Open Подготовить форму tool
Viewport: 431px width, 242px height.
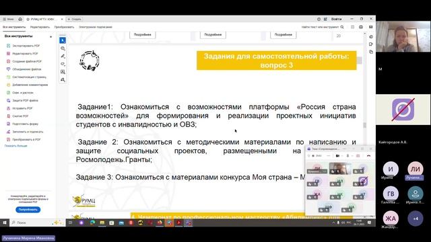click(x=22, y=124)
